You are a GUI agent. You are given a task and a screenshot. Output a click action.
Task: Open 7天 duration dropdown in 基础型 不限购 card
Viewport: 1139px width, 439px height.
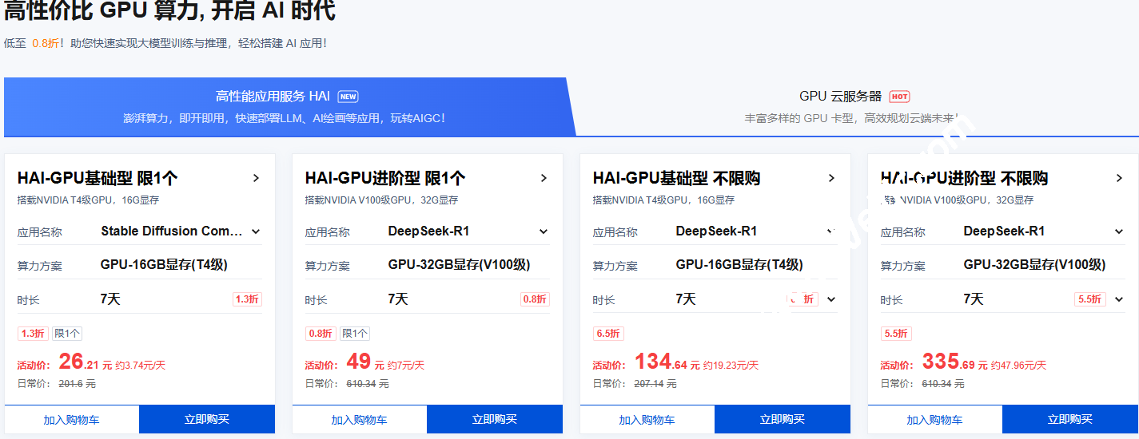click(x=831, y=299)
